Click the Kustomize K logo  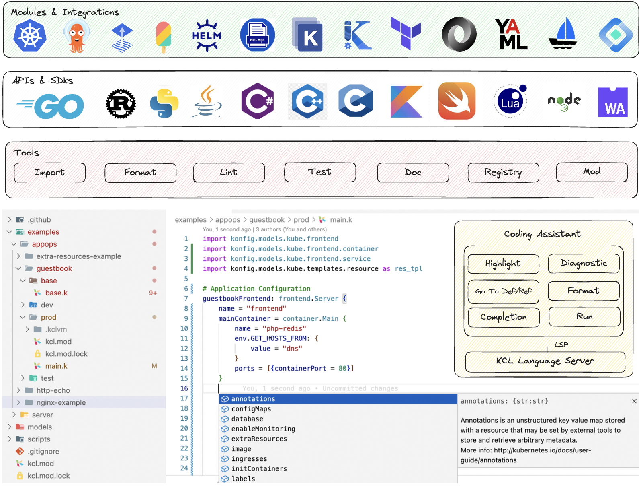click(307, 35)
